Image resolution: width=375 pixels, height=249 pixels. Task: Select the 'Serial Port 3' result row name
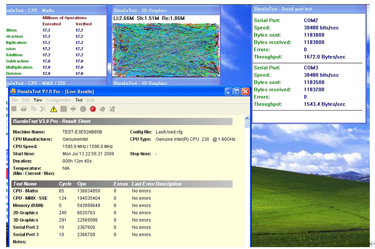coord(25,234)
